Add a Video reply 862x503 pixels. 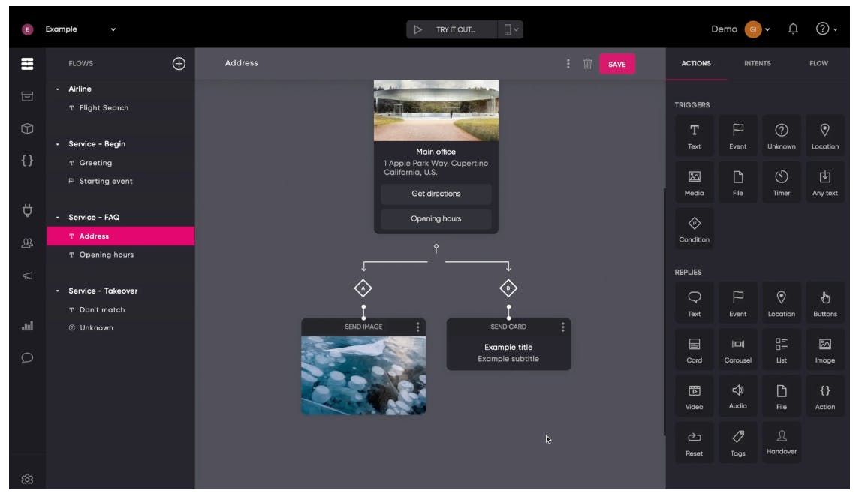click(x=694, y=396)
